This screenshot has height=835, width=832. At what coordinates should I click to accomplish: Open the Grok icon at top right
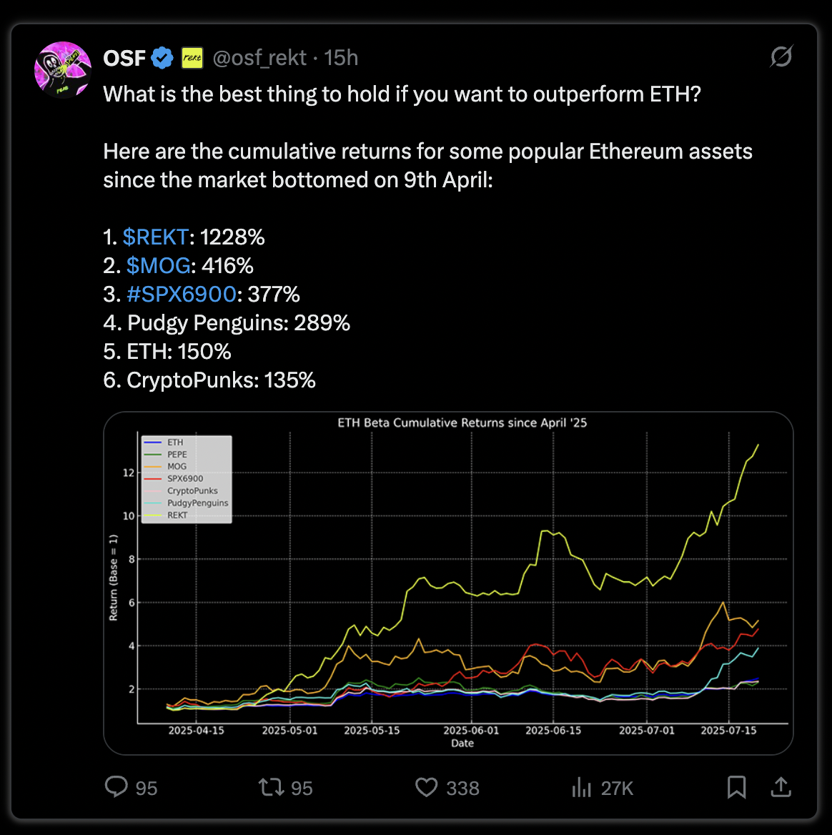(x=781, y=56)
